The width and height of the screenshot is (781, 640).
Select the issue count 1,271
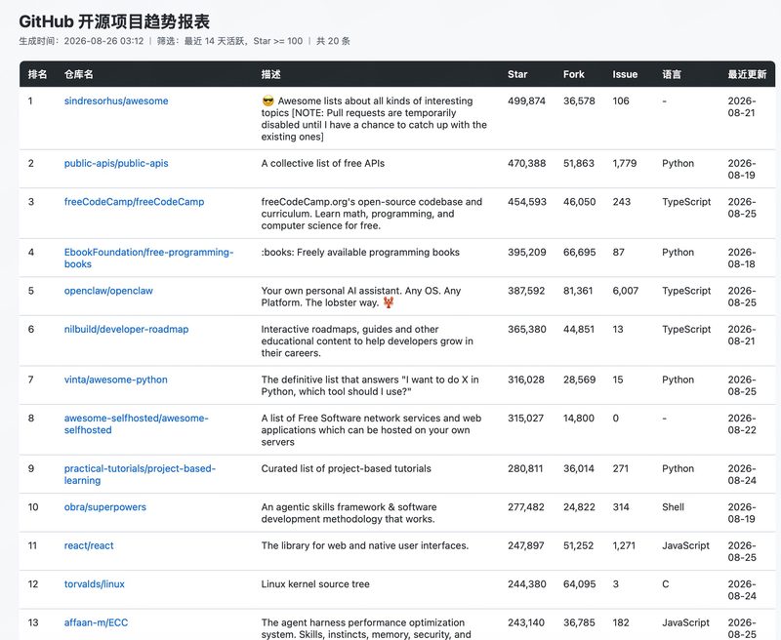tap(624, 546)
